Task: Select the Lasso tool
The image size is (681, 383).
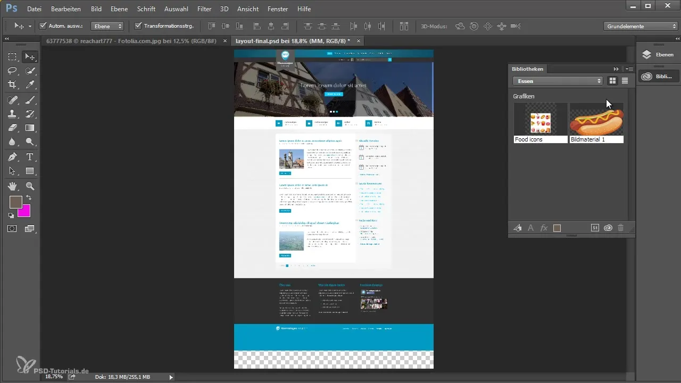Action: click(x=12, y=71)
